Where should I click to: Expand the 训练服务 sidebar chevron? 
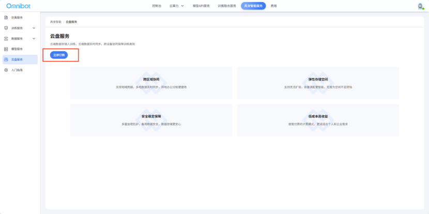(34, 28)
